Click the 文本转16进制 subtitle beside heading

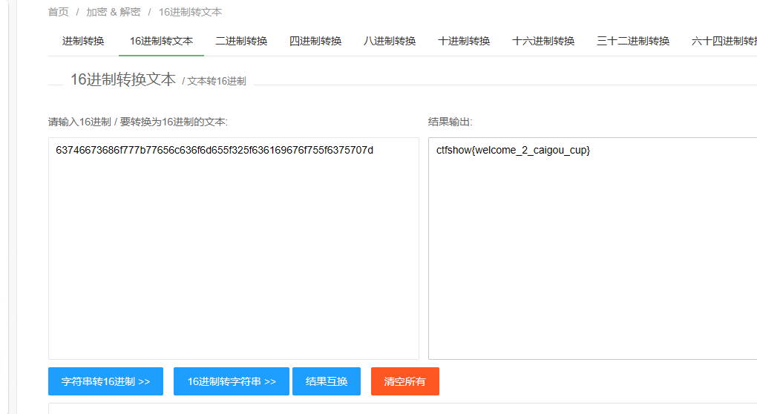click(x=216, y=81)
